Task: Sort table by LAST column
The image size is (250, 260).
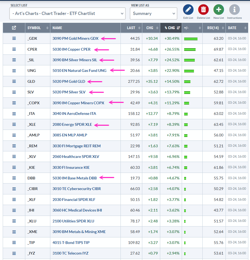Action: pos(131,28)
